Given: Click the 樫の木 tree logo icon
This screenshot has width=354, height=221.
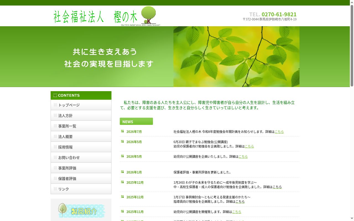Looking at the screenshot, I should [x=149, y=15].
